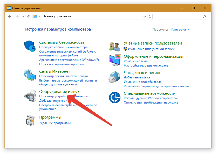Click Просмотр устройств и принтеров link
This screenshot has width=217, height=154.
coord(63,96)
